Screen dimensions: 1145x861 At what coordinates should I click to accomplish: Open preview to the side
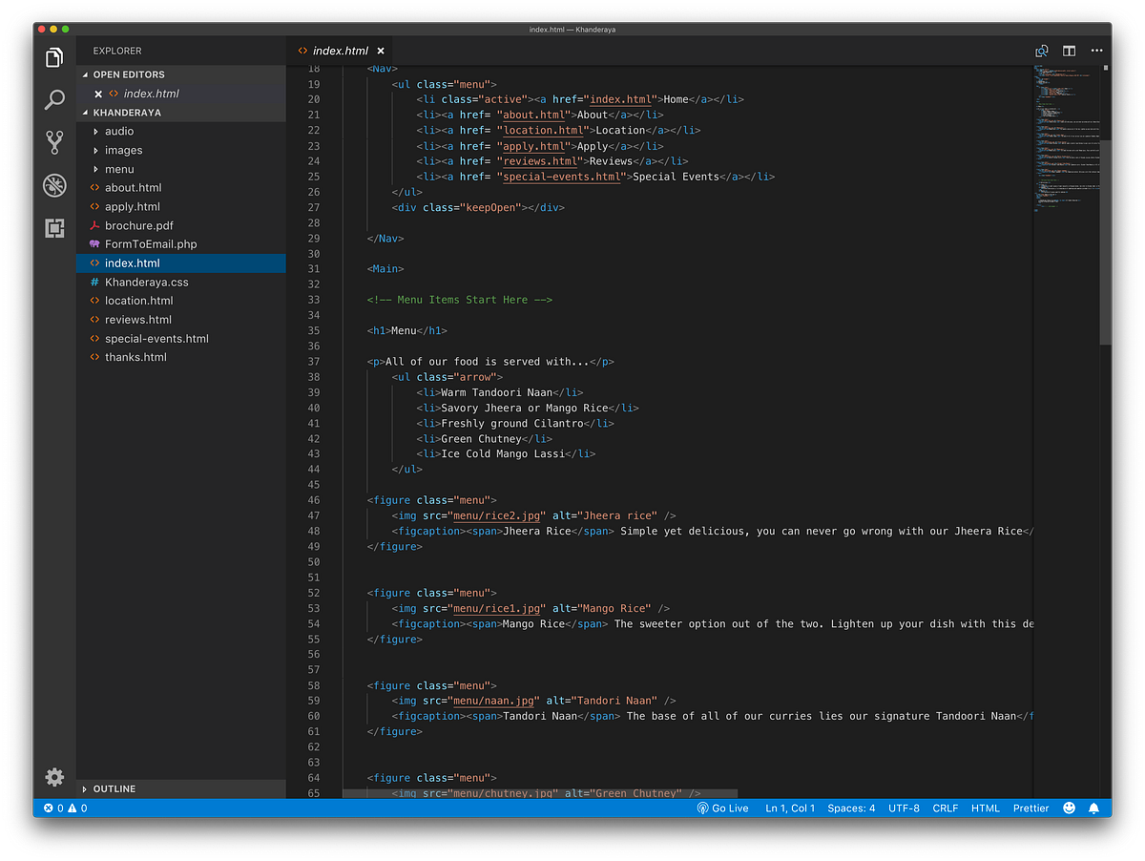click(1041, 51)
